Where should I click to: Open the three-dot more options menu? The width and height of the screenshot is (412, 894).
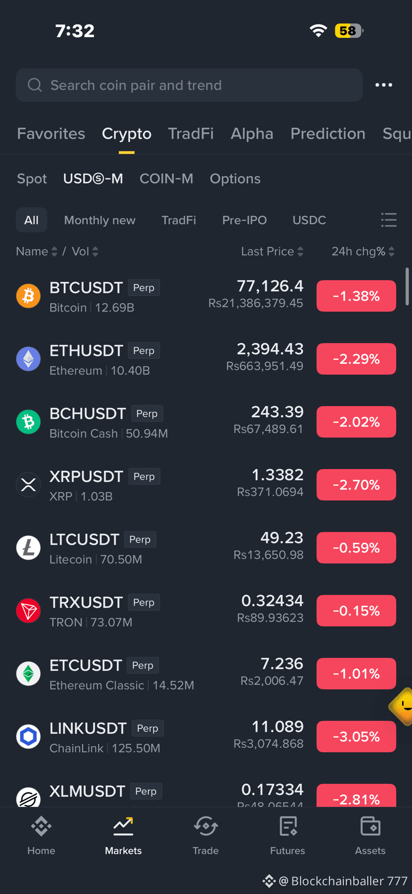click(x=384, y=85)
